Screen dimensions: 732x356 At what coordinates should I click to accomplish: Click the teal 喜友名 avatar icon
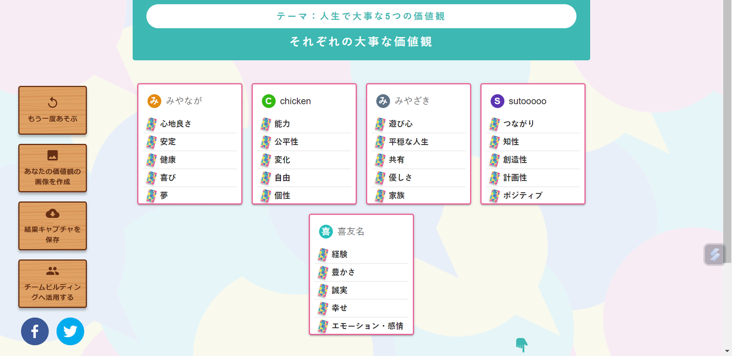click(x=326, y=231)
